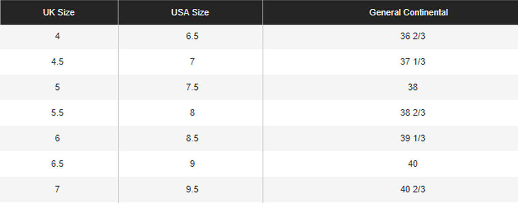
Task: Click USA size 7.5 cell
Action: point(192,87)
